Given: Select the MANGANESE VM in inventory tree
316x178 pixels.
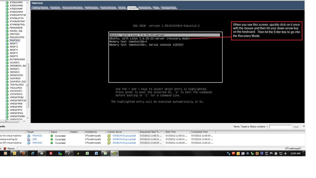Looking at the screenshot, I should pyautogui.click(x=16, y=28).
